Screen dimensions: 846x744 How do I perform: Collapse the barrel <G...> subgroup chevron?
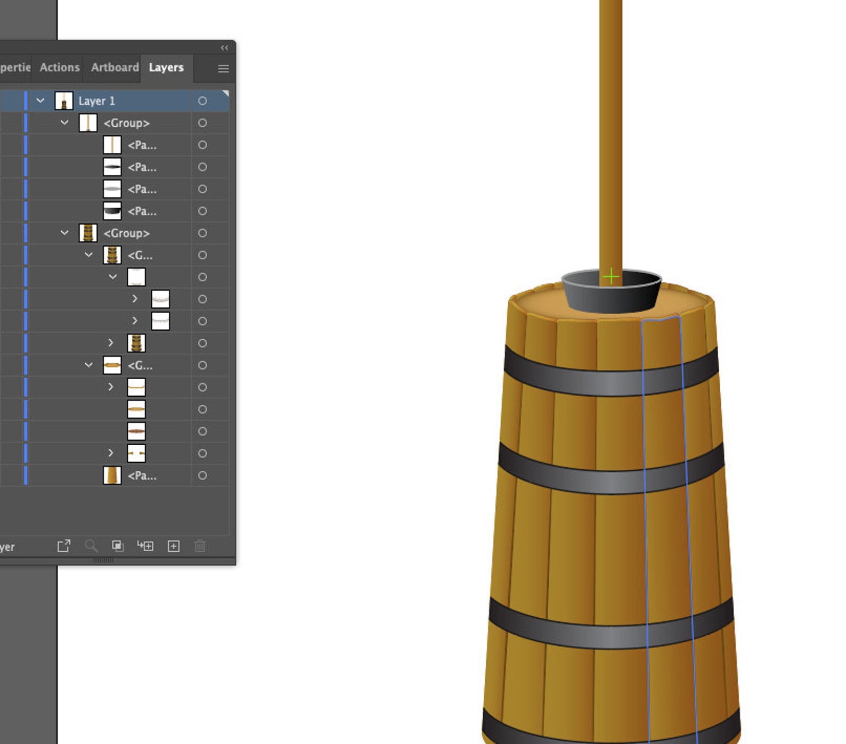pos(88,255)
